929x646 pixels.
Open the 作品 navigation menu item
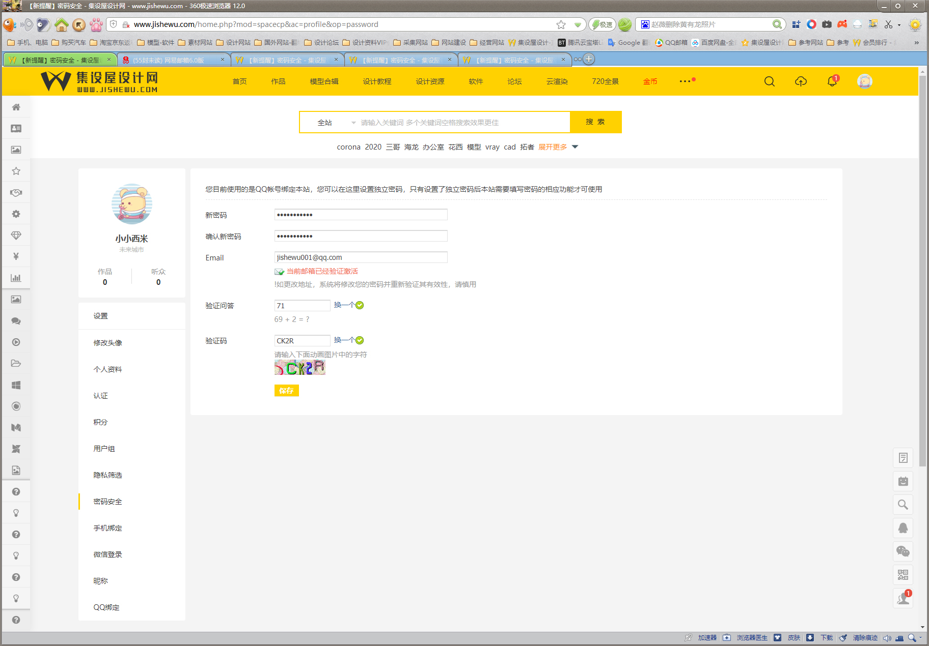[x=278, y=81]
